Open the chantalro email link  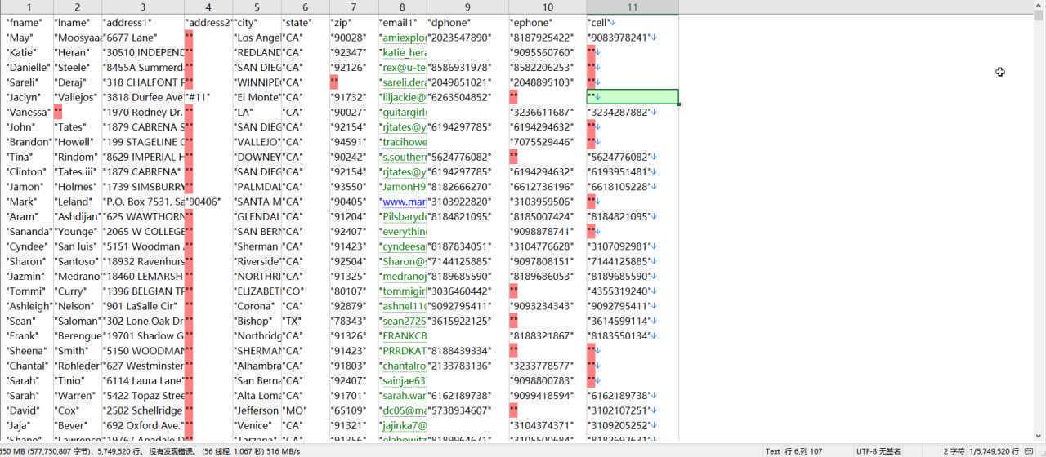(x=404, y=366)
